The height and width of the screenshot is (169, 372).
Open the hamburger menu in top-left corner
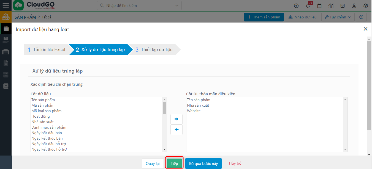pyautogui.click(x=6, y=5)
